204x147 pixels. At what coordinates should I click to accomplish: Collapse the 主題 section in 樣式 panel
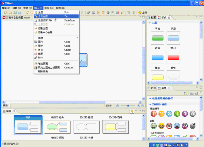pyautogui.click(x=150, y=23)
